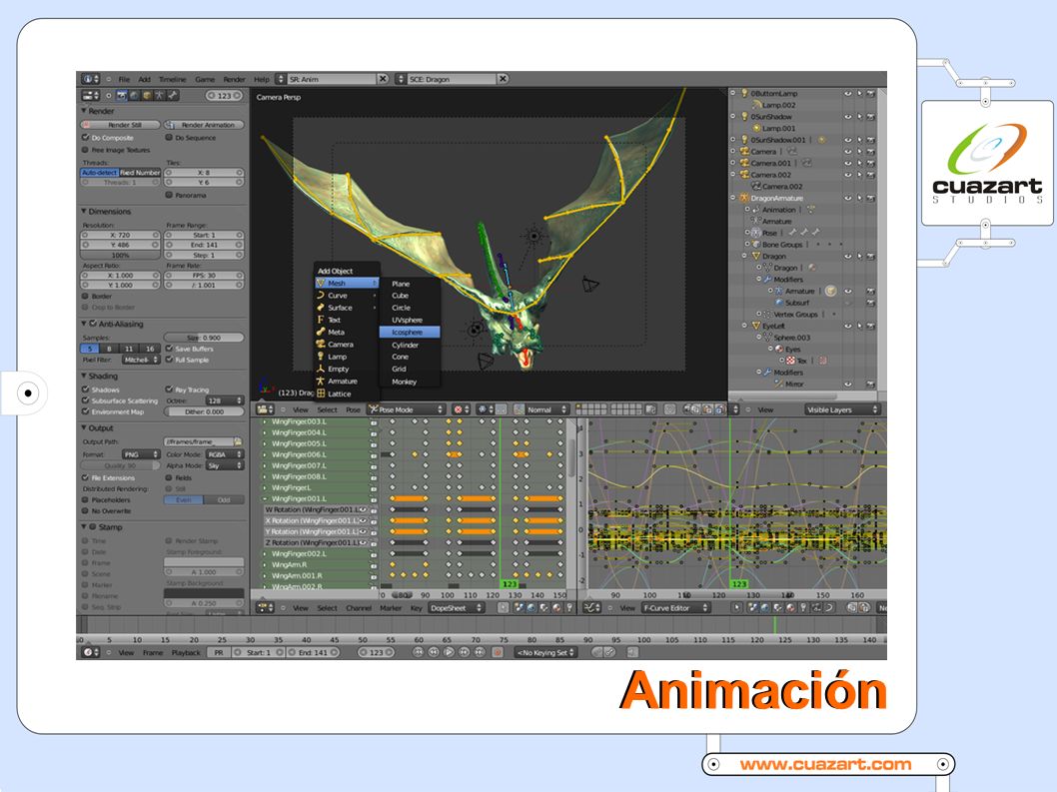Collapse the Dimensions panel
This screenshot has width=1057, height=792.
[x=84, y=211]
